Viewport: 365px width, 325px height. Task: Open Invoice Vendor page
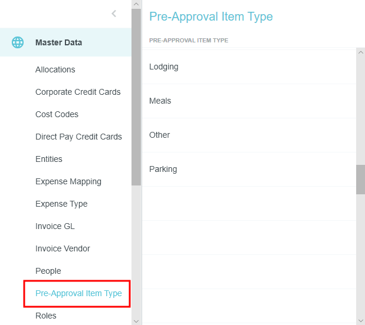coord(63,248)
